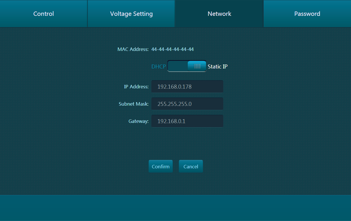Click the MAC address value 44-44-44-44-44-44

(x=172, y=49)
